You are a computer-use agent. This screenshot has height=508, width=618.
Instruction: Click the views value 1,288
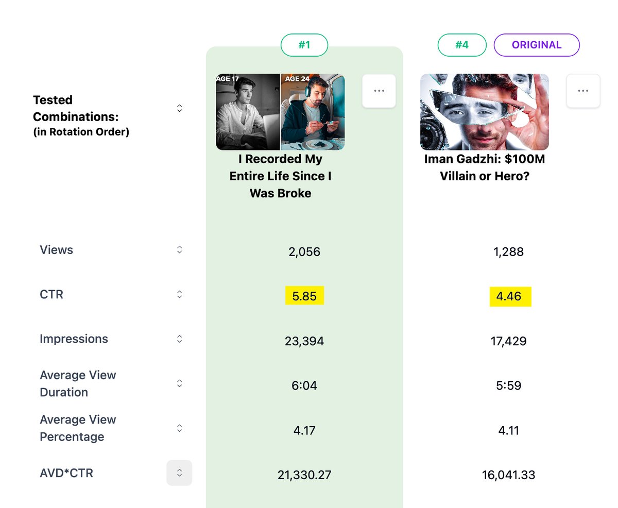coord(509,252)
